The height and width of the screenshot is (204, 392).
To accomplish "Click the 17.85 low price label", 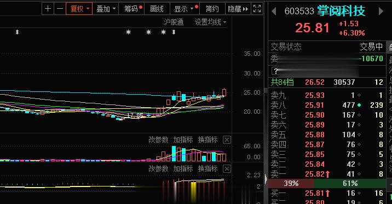I will (135, 115).
